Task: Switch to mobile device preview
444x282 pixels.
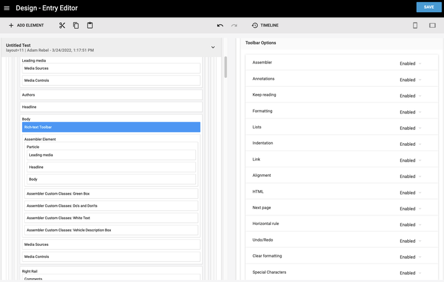Action: point(415,25)
